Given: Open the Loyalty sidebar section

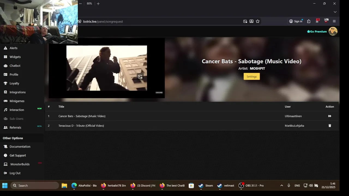Looking at the screenshot, I should pyautogui.click(x=14, y=83).
